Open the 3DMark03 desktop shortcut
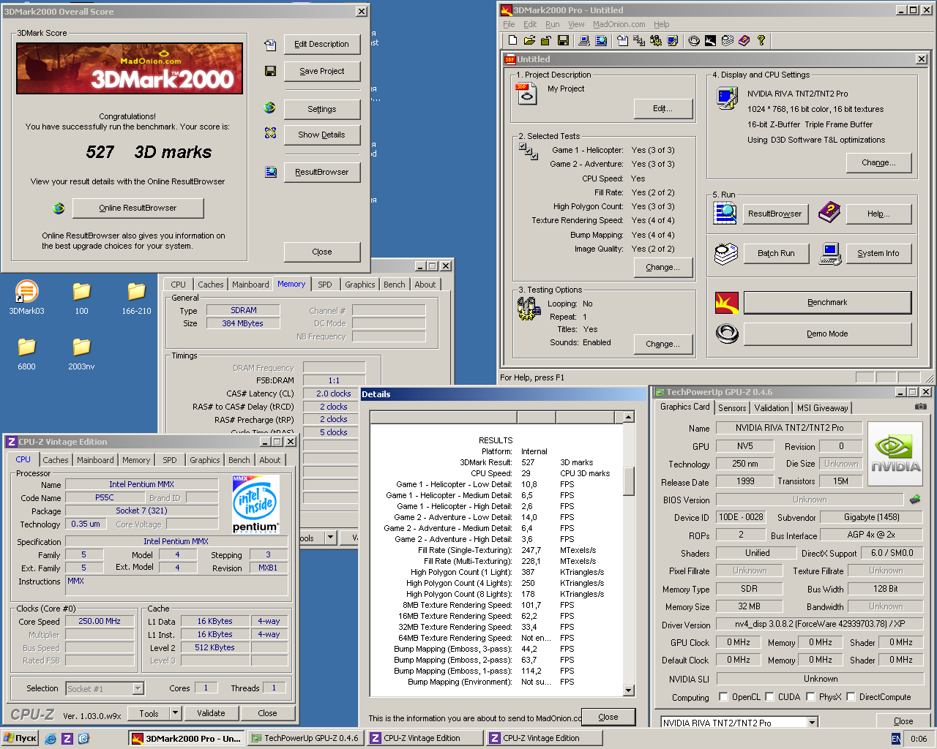937x749 pixels. tap(26, 298)
